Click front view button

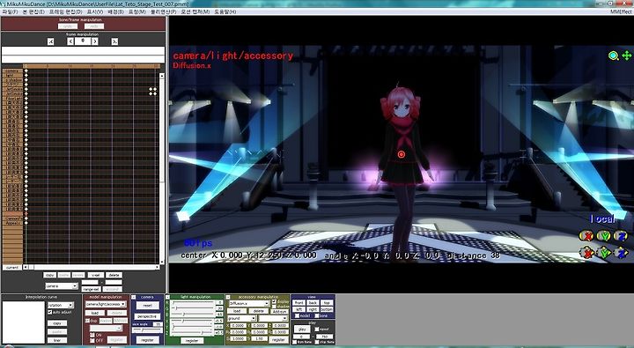coord(299,303)
